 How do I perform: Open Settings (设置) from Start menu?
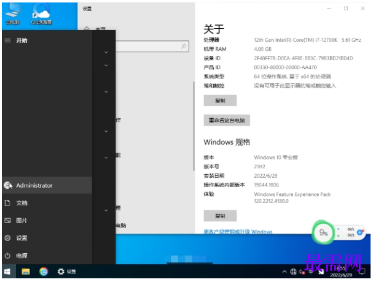[47, 238]
